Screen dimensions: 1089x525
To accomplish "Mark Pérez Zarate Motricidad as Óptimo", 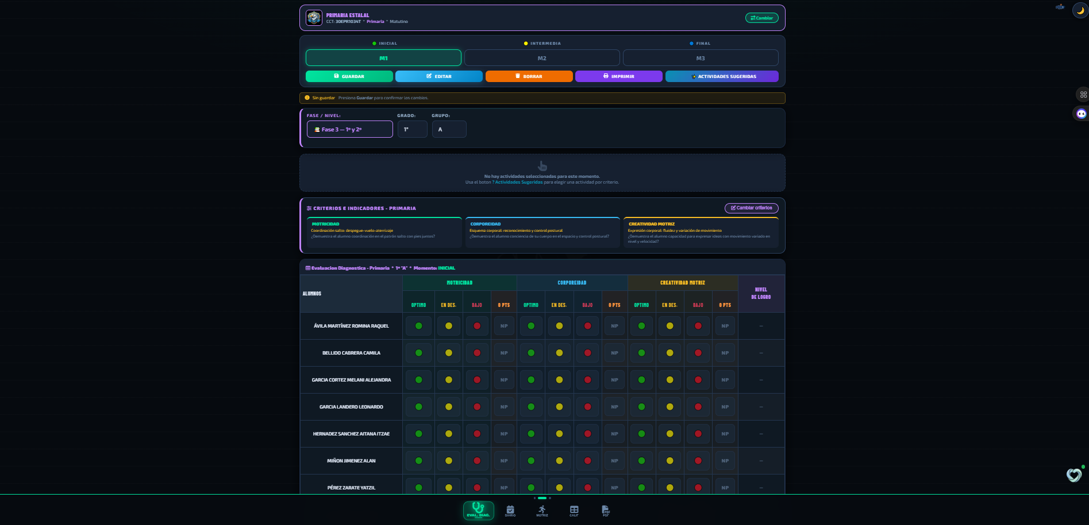I will pyautogui.click(x=418, y=487).
